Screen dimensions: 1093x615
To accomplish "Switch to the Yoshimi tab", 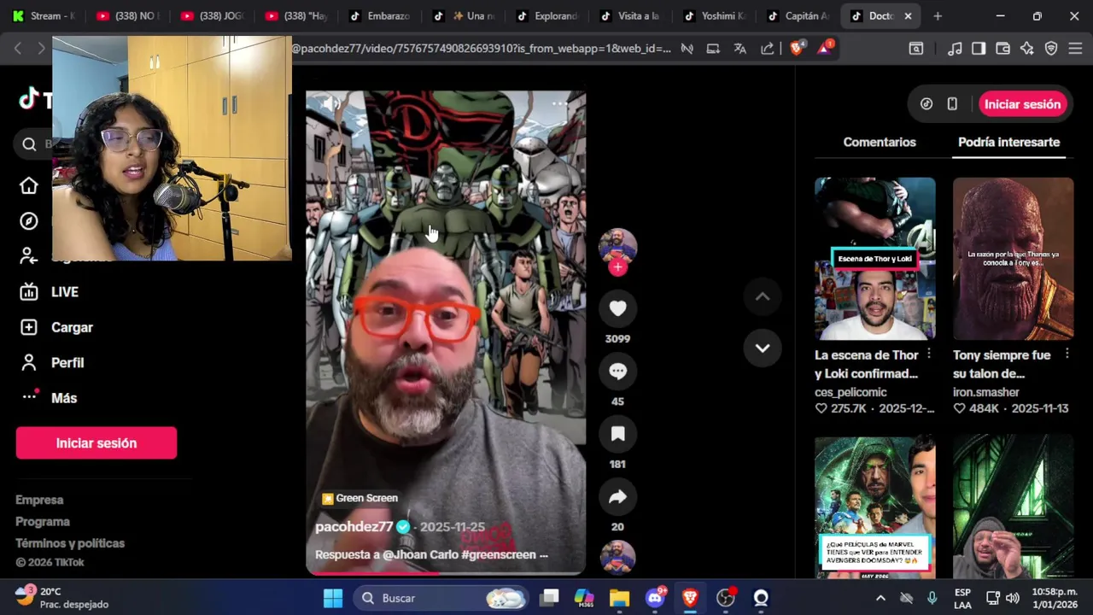I will (x=714, y=16).
